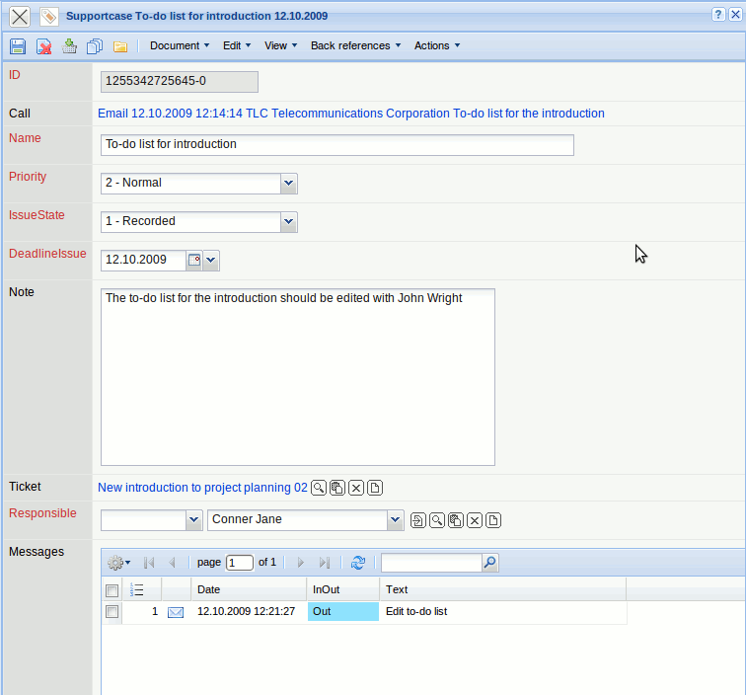Screen dimensions: 746x695
Task: Check the checkbox for message row 1
Action: coord(112,612)
